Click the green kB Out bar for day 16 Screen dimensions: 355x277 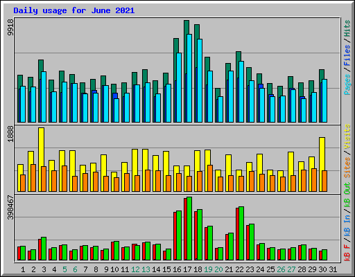pyautogui.click(x=179, y=235)
